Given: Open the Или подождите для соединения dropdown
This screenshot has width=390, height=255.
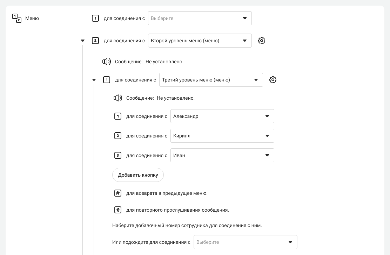Looking at the screenshot, I should (245, 242).
